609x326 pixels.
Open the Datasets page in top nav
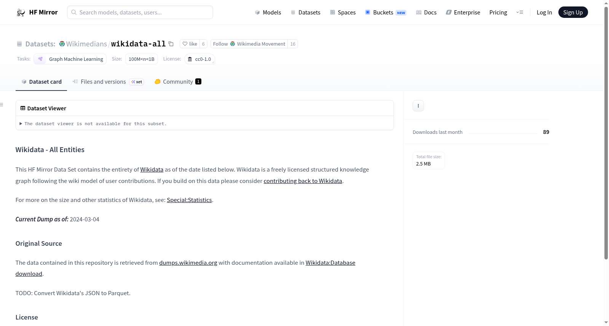tap(306, 13)
